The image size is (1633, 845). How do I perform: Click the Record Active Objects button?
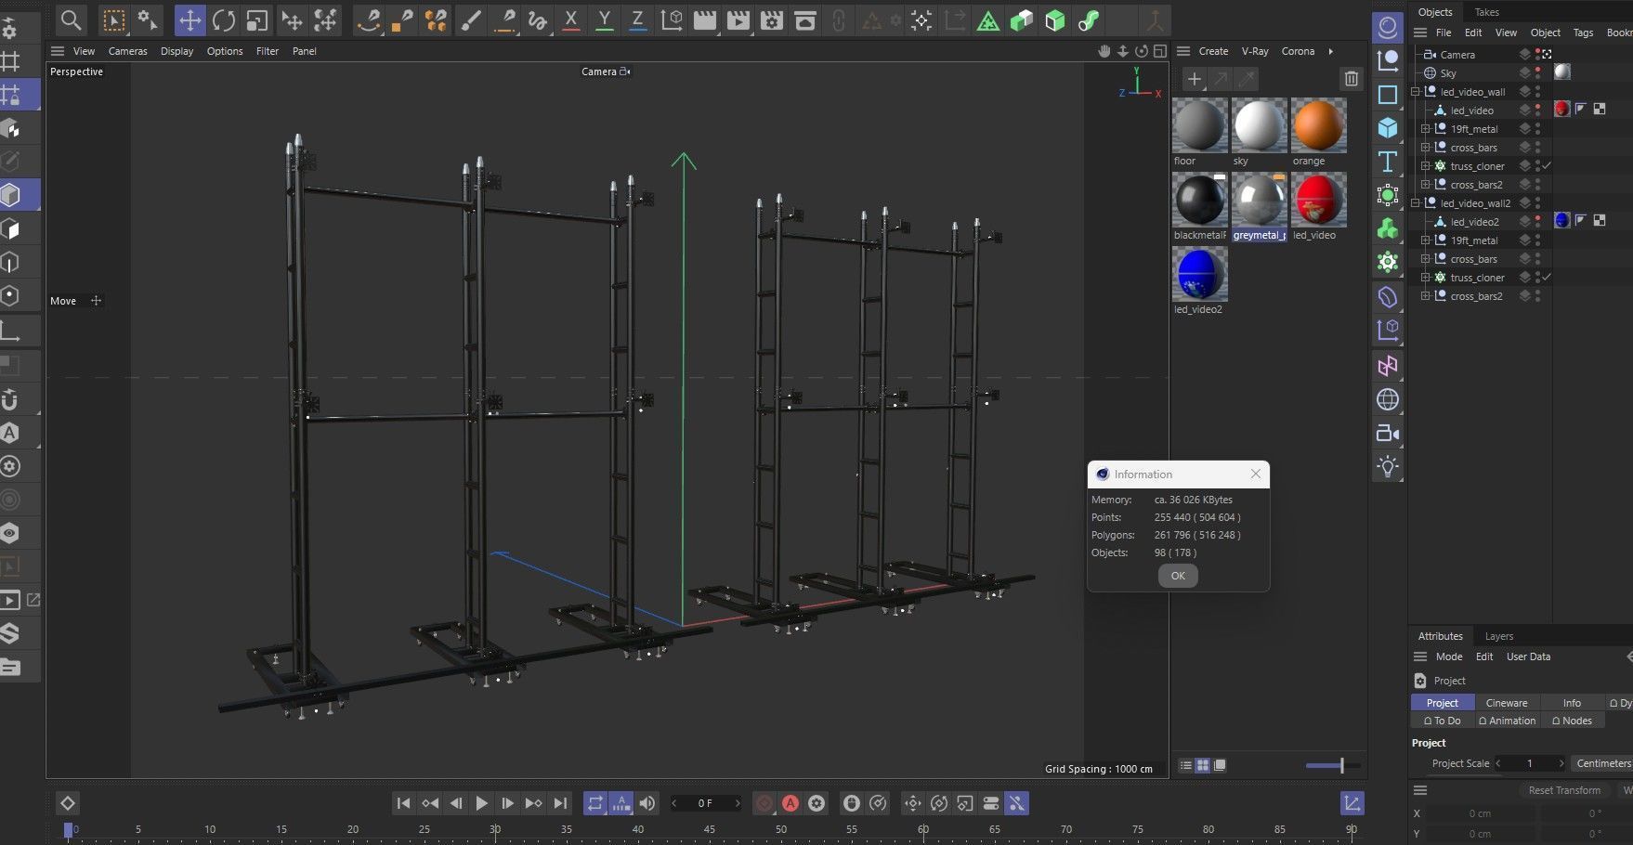[764, 803]
